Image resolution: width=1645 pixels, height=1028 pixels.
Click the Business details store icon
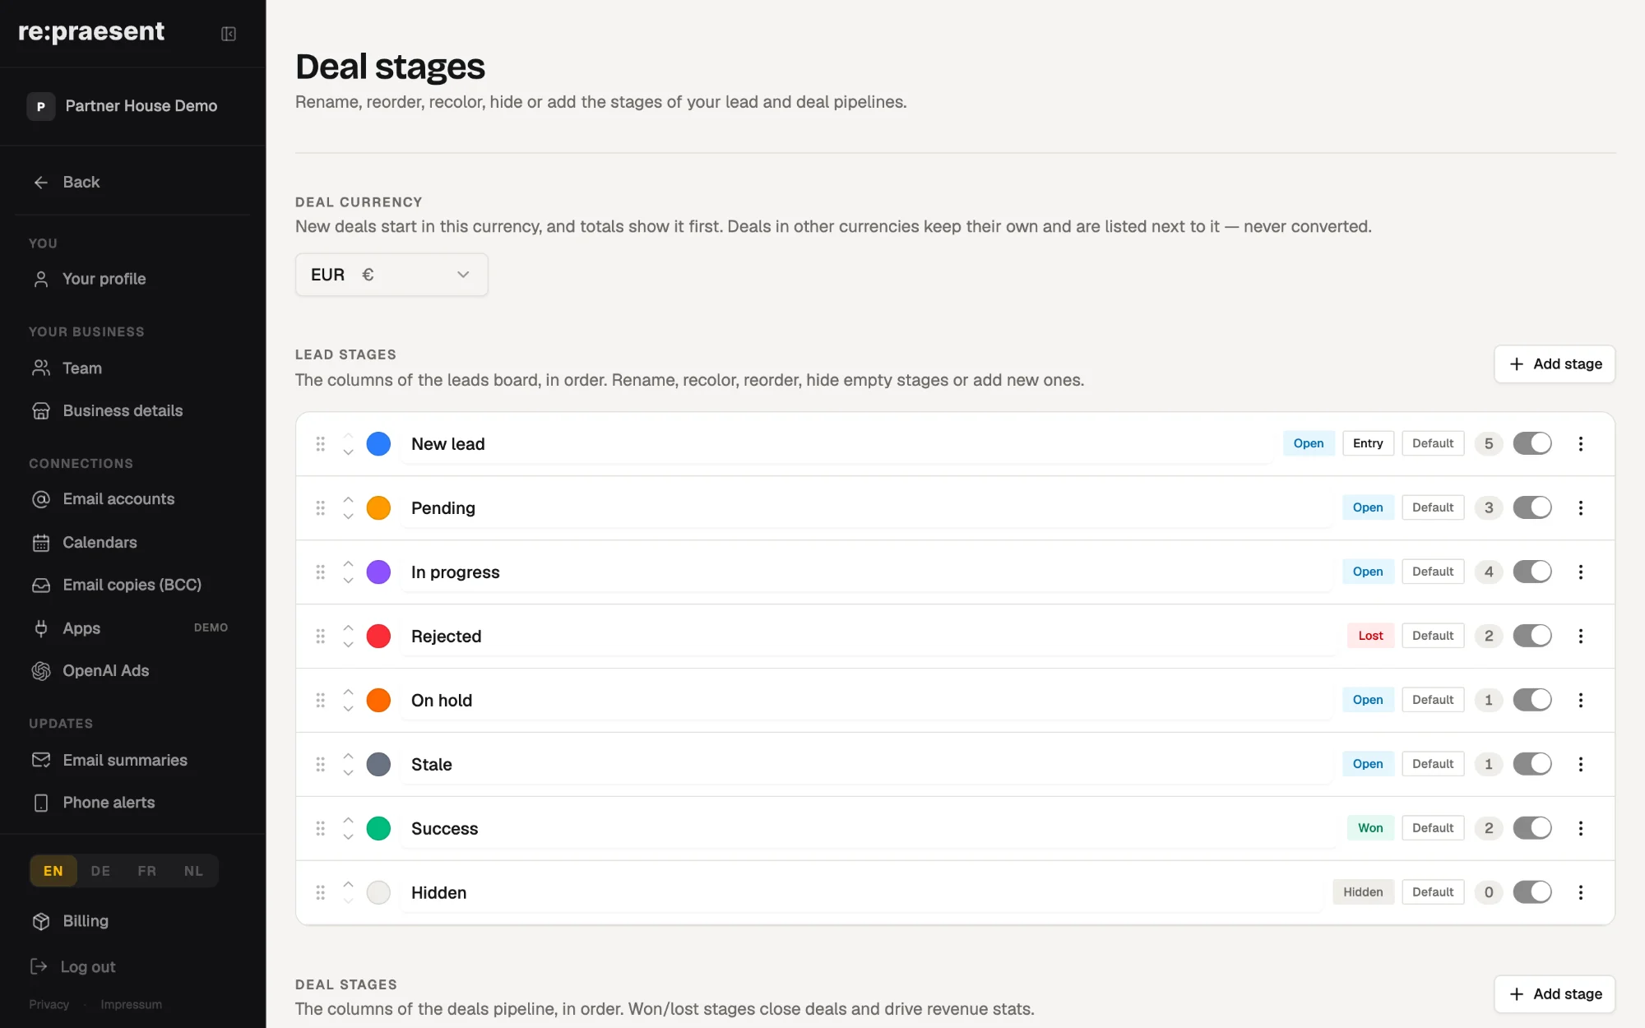[41, 411]
